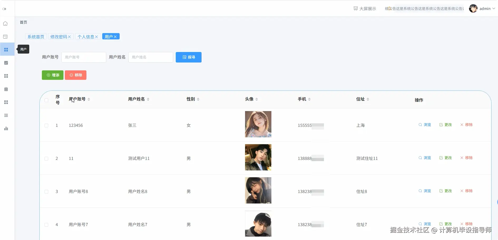Click the account cell 123456
Image resolution: width=498 pixels, height=240 pixels.
click(x=76, y=126)
